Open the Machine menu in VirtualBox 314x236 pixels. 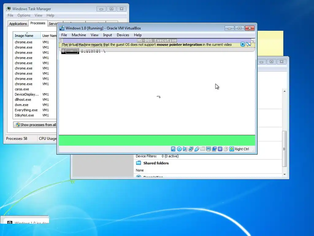click(x=79, y=35)
